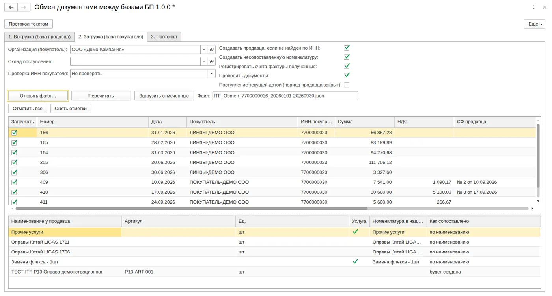Open the Еще dropdown menu
Image resolution: width=552 pixels, height=296 pixels.
point(534,24)
